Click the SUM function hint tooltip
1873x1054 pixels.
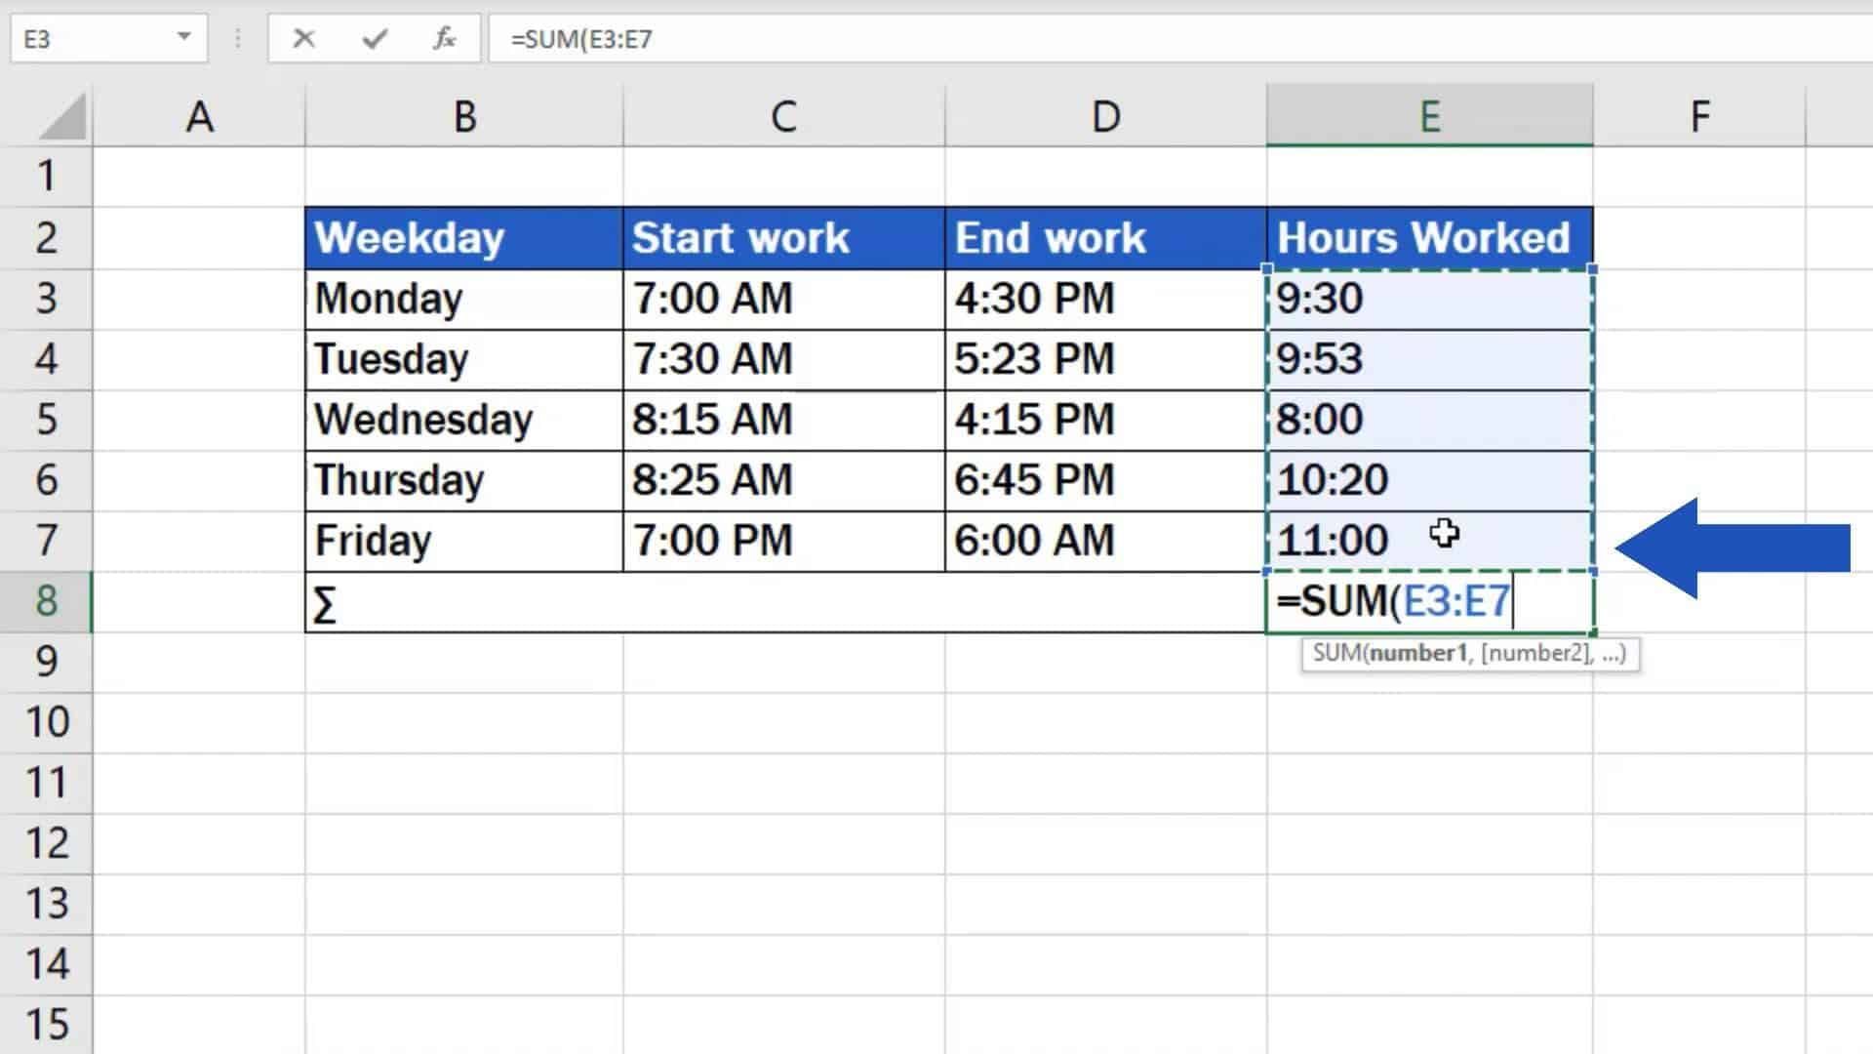1468,654
